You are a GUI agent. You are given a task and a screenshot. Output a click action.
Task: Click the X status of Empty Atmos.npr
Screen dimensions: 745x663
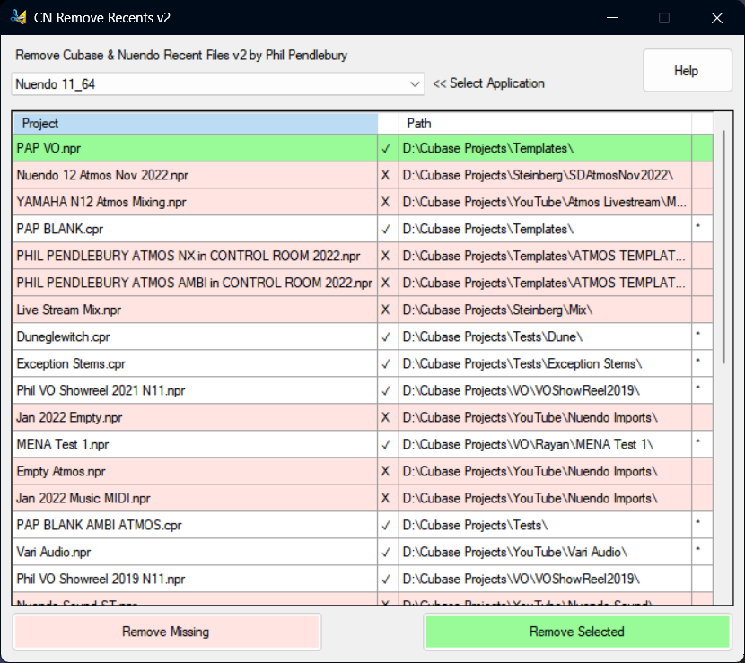click(386, 471)
